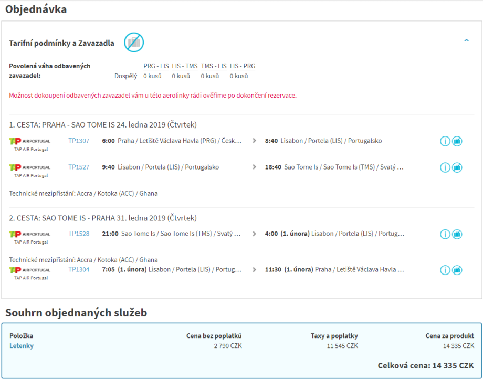Click the crossed-out baggage icon beside Tarifní podmínky
The width and height of the screenshot is (483, 380).
click(133, 42)
